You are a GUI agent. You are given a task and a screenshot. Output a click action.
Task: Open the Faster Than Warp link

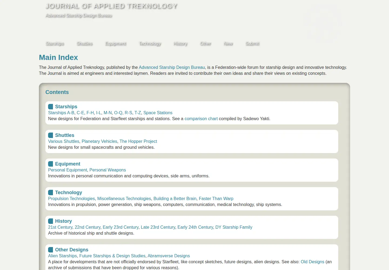[x=216, y=198]
